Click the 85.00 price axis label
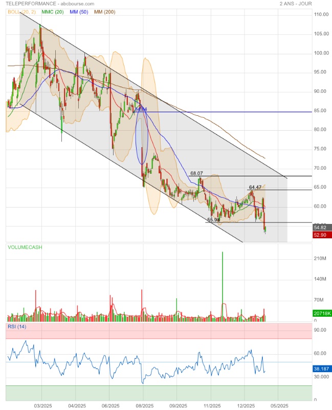This screenshot has height=410, width=332. click(x=320, y=111)
